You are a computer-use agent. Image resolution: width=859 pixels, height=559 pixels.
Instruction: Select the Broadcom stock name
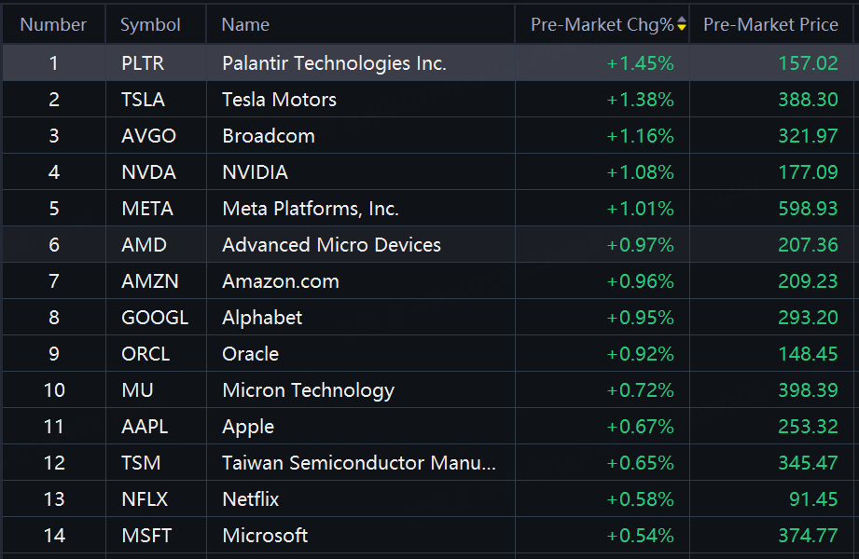(269, 136)
